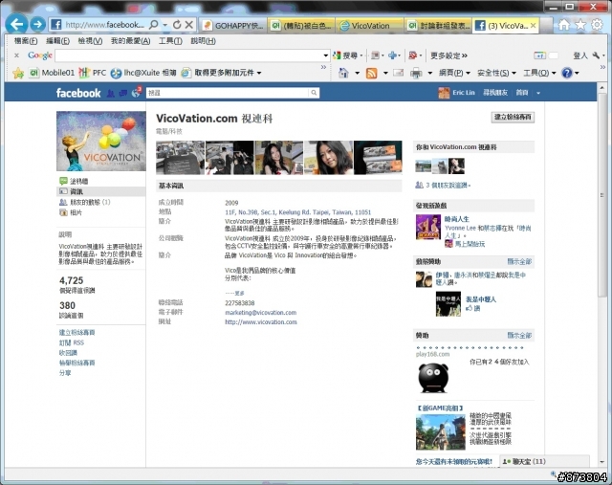The width and height of the screenshot is (612, 485).
Task: Open browser Home icon
Action: click(x=564, y=25)
